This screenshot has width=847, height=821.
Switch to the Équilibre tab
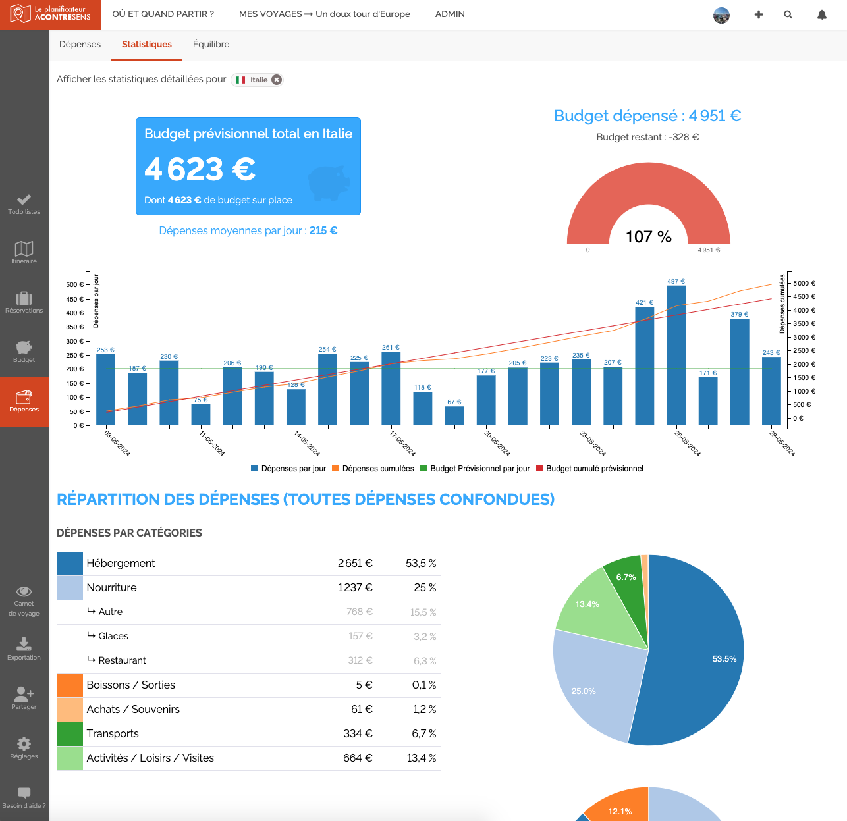pyautogui.click(x=211, y=44)
